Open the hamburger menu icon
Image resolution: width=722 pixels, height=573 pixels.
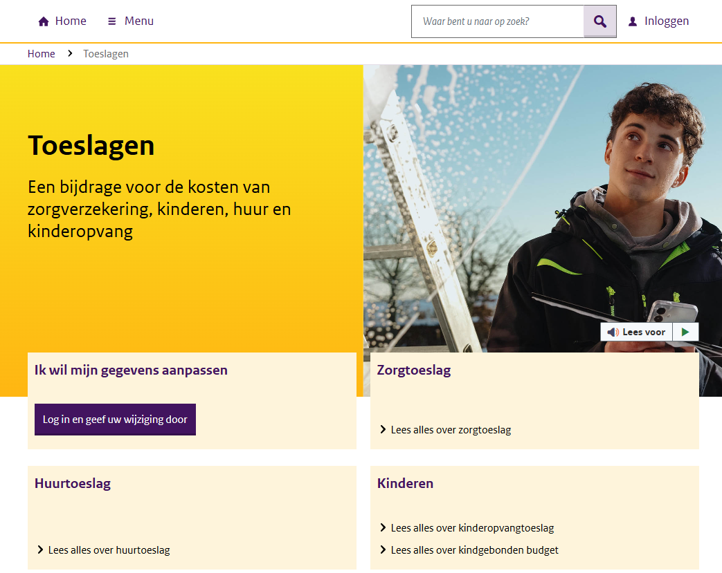tap(111, 21)
